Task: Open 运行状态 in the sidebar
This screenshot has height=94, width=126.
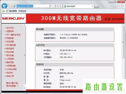Action: click(x=10, y=28)
